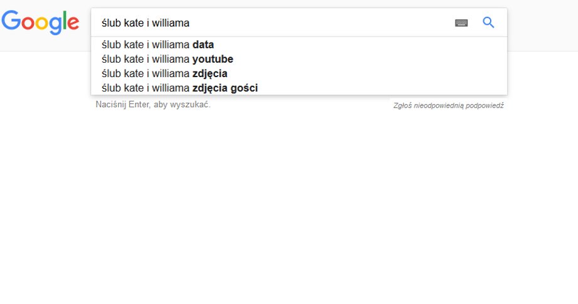Click the green letter l in the logo
The width and height of the screenshot is (578, 304).
(64, 20)
